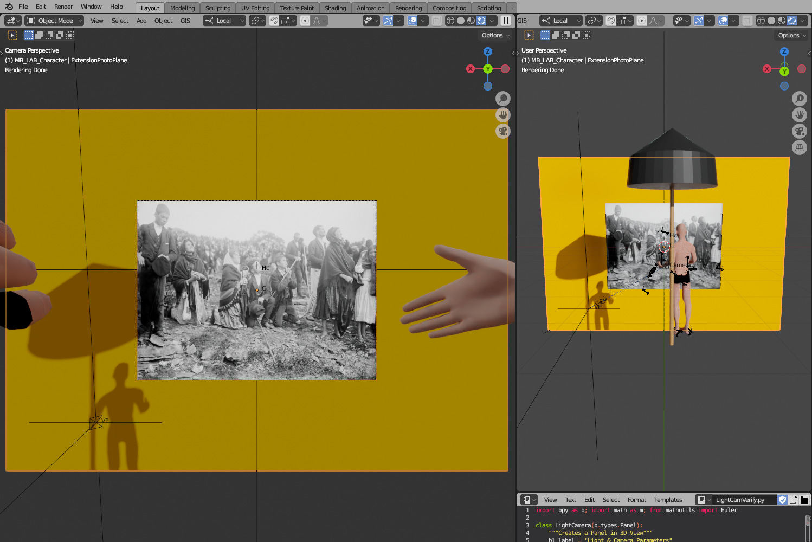
Task: Open the File menu
Action: (x=23, y=7)
